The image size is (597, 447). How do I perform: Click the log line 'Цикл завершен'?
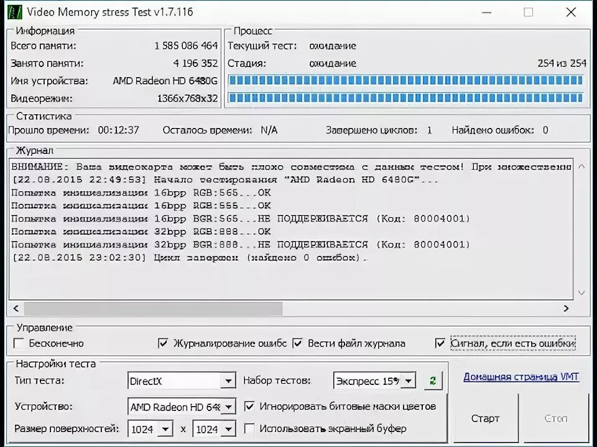(x=190, y=258)
